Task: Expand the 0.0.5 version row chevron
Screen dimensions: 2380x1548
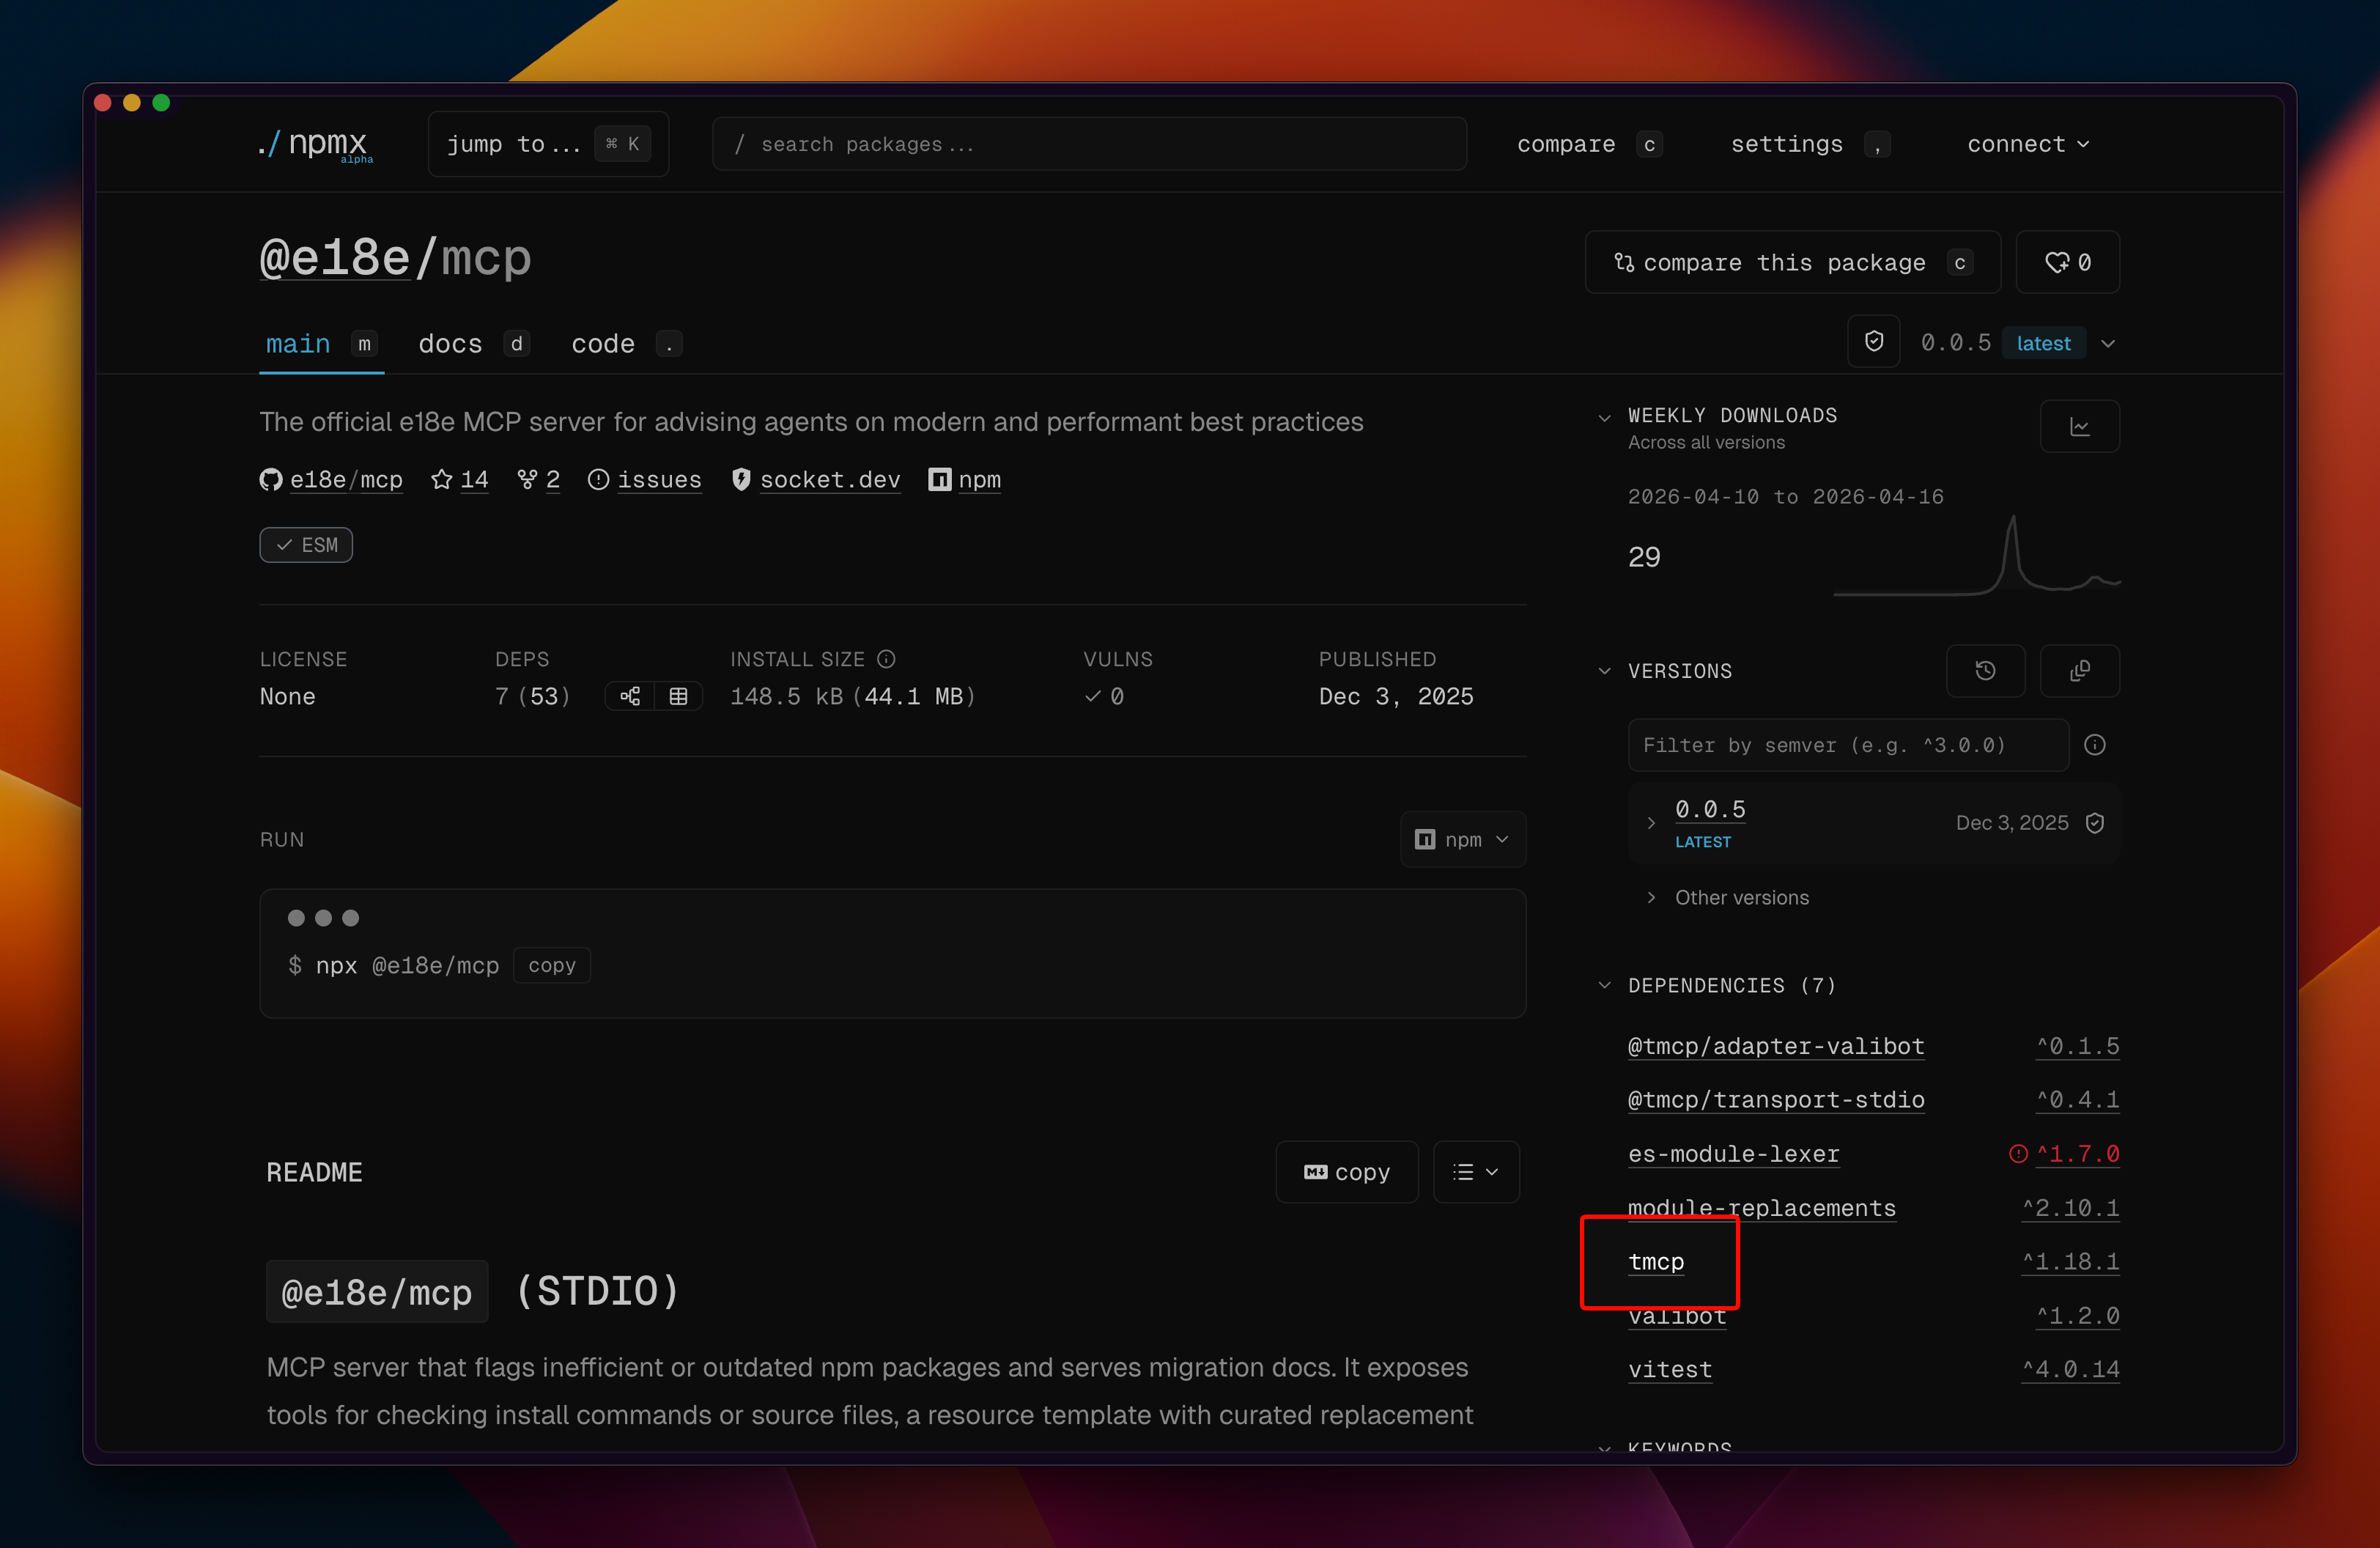Action: coord(1651,823)
